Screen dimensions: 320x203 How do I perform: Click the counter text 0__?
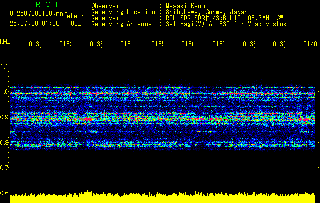tap(76, 24)
